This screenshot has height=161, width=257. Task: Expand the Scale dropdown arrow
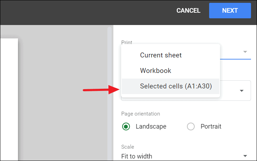[245, 156]
